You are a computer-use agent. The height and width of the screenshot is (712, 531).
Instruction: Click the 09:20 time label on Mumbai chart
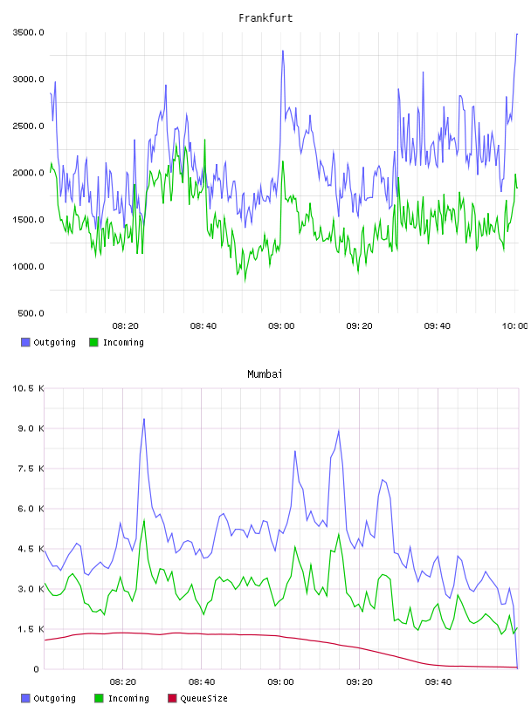click(359, 681)
